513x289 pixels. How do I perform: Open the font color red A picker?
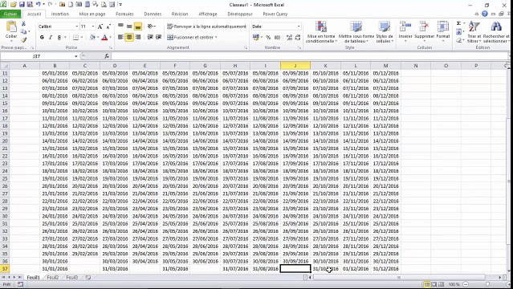[104, 37]
